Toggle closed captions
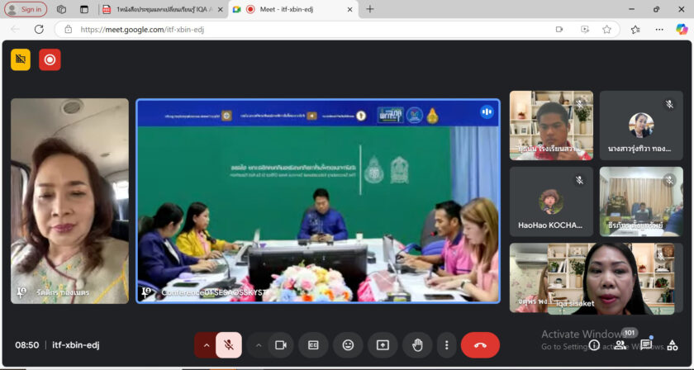This screenshot has height=370, width=694. point(313,345)
